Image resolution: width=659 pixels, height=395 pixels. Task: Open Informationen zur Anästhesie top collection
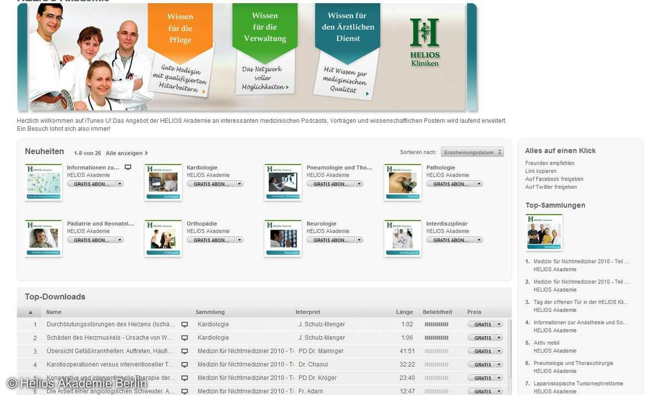click(581, 323)
